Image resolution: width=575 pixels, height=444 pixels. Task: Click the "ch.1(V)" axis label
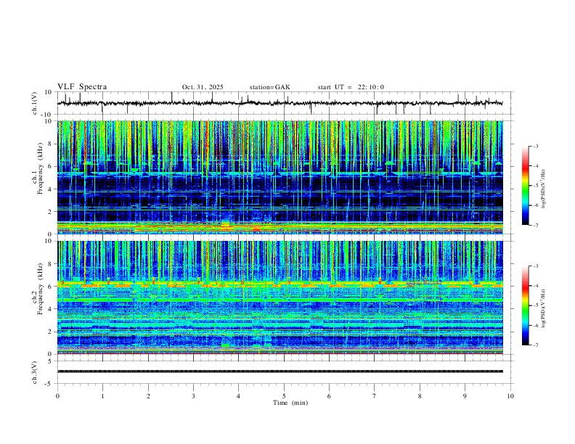35,103
